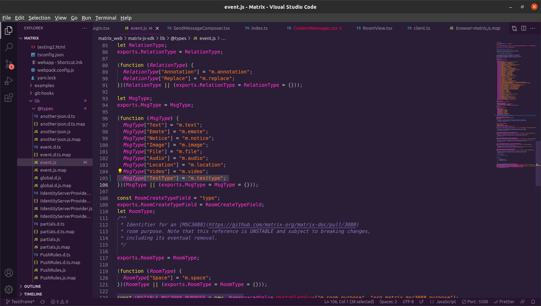541x306 pixels.
Task: Toggle Prettier formatter status item
Action: pyautogui.click(x=504, y=302)
